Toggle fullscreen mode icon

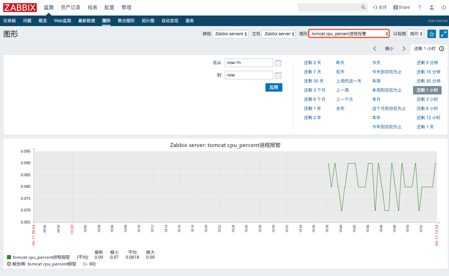pyautogui.click(x=444, y=34)
